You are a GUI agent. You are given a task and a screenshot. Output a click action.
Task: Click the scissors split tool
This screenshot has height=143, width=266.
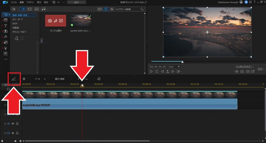[24, 79]
